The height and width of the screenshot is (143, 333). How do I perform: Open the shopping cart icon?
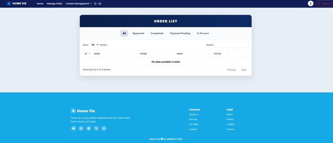point(95,4)
